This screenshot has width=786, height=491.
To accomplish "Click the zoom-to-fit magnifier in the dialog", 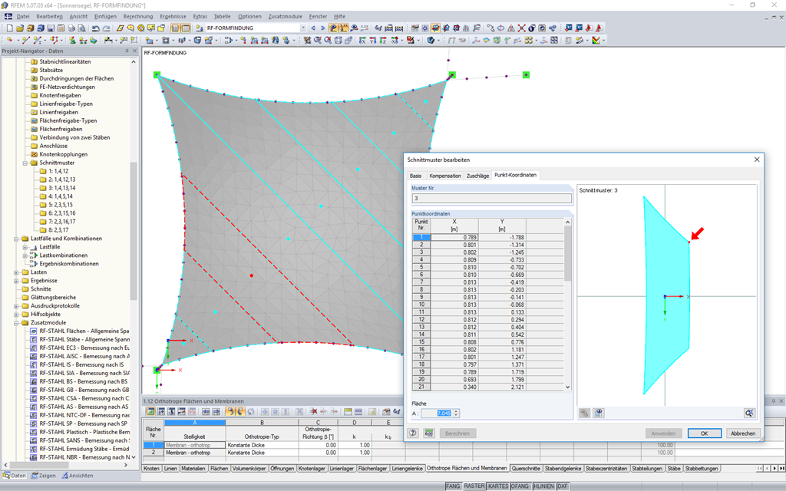I will (750, 413).
